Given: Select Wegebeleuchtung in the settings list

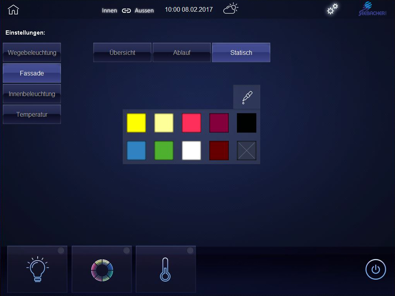Looking at the screenshot, I should pos(32,53).
